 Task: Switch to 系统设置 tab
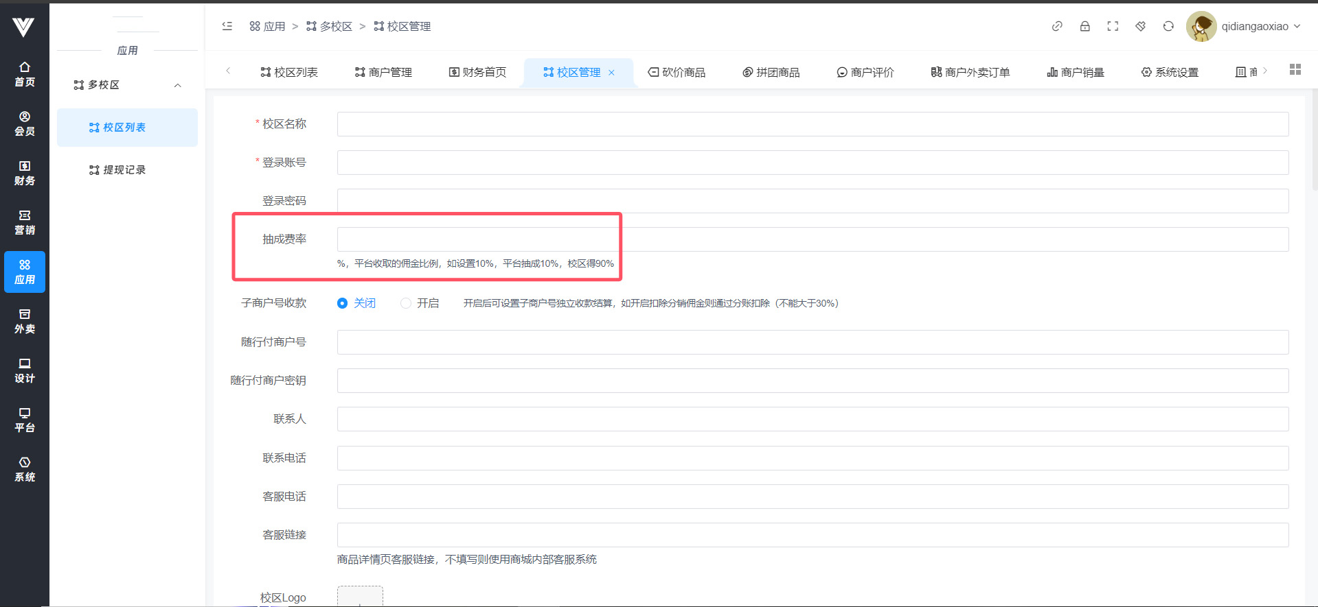click(x=1170, y=72)
